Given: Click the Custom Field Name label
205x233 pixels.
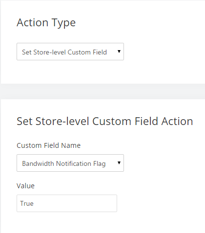Looking at the screenshot, I should 48,145.
